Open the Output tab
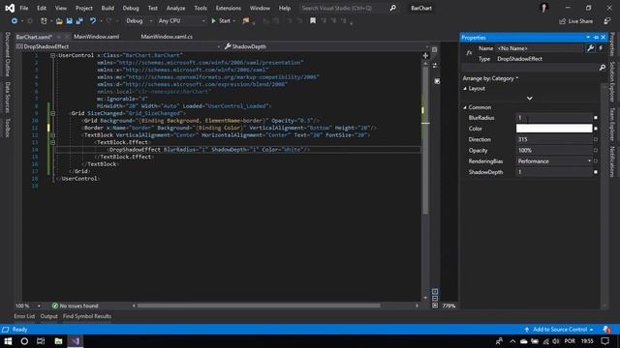620x348 pixels. (49, 316)
